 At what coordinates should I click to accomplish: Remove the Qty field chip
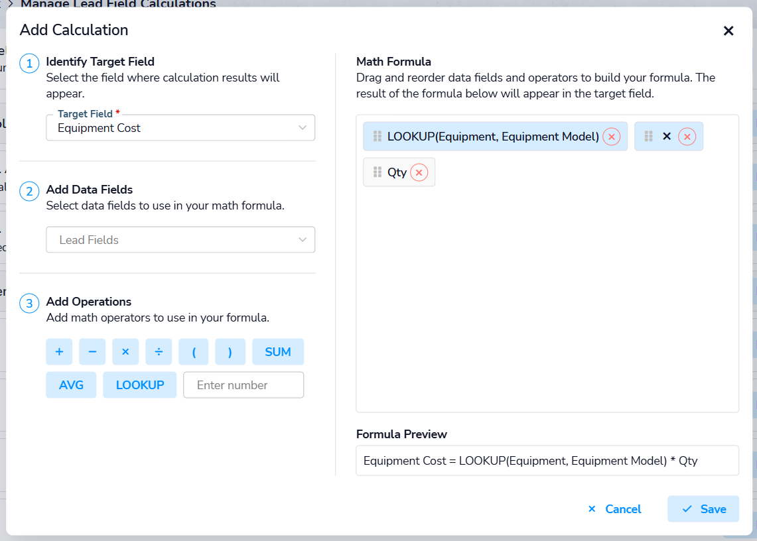tap(419, 172)
